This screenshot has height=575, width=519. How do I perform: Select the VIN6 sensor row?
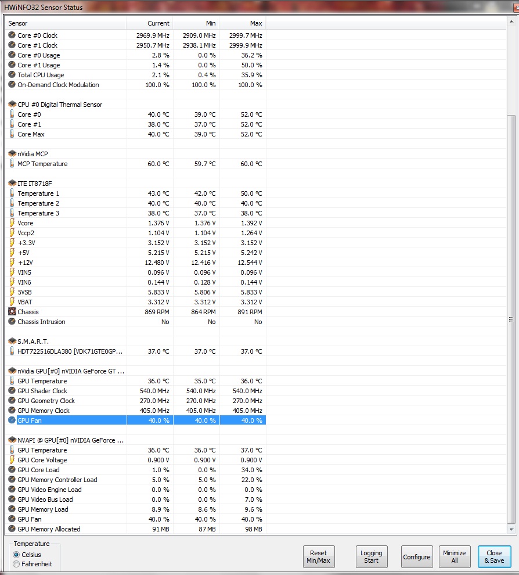click(x=136, y=282)
